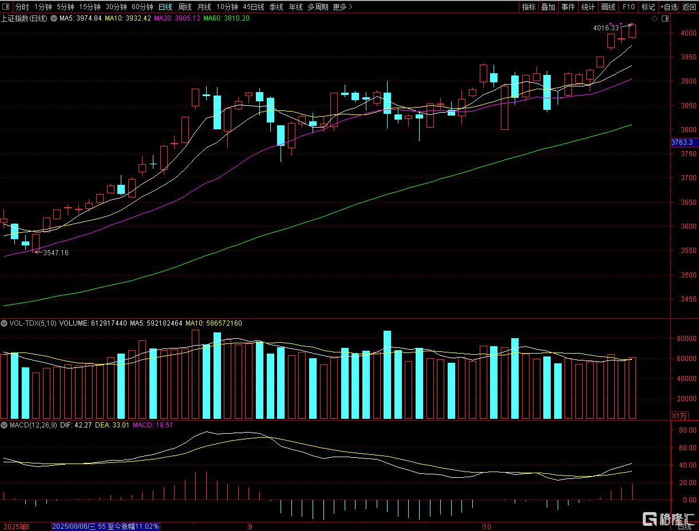
Task: Click the 返回 back button
Action: (689, 7)
